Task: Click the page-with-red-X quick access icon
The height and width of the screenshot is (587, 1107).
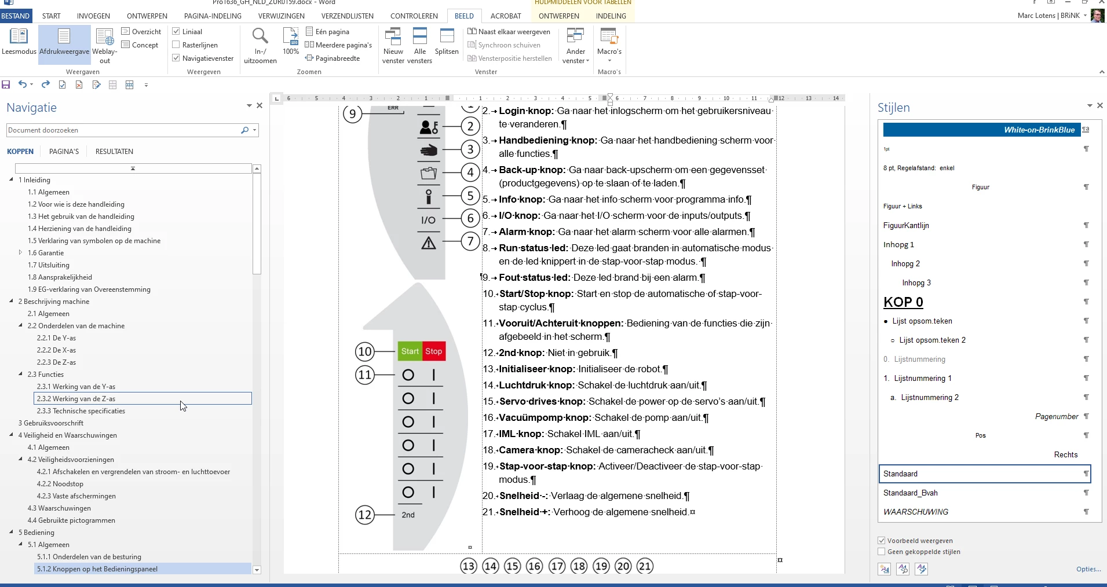Action: coord(79,85)
